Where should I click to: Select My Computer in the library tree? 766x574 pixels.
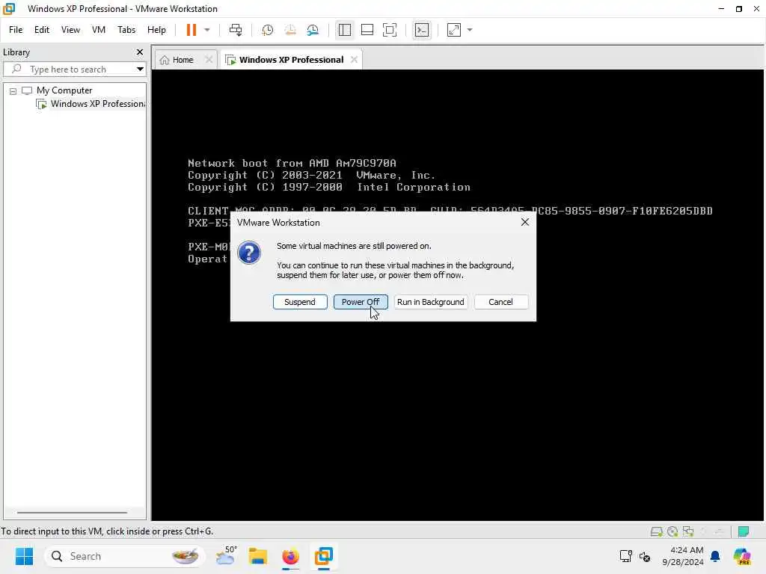coord(64,90)
